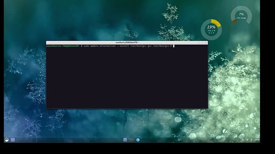
Task: Click the tray icon next to the clock
Action: (x=251, y=140)
